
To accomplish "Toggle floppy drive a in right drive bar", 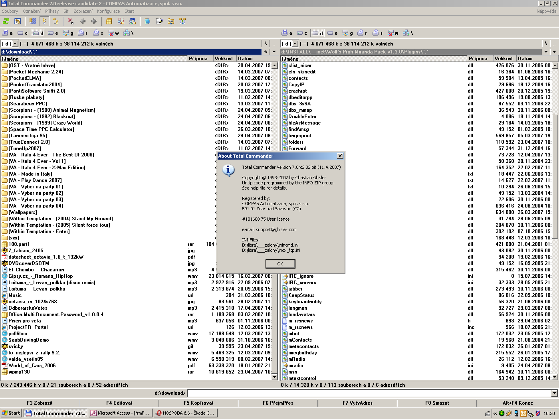I will [287, 33].
